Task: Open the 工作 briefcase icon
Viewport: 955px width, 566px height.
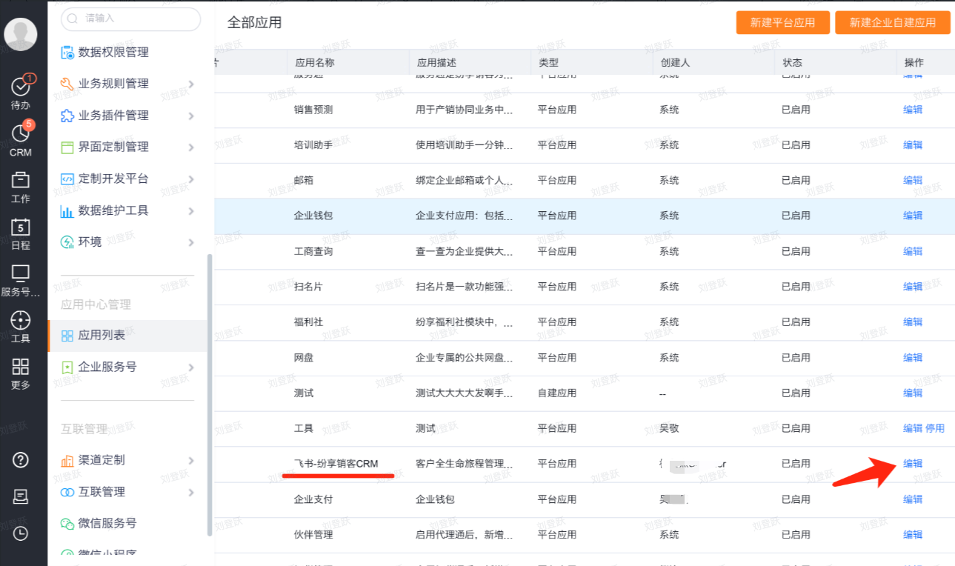Action: click(21, 179)
